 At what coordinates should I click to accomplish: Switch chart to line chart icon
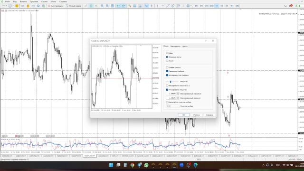click(x=96, y=6)
